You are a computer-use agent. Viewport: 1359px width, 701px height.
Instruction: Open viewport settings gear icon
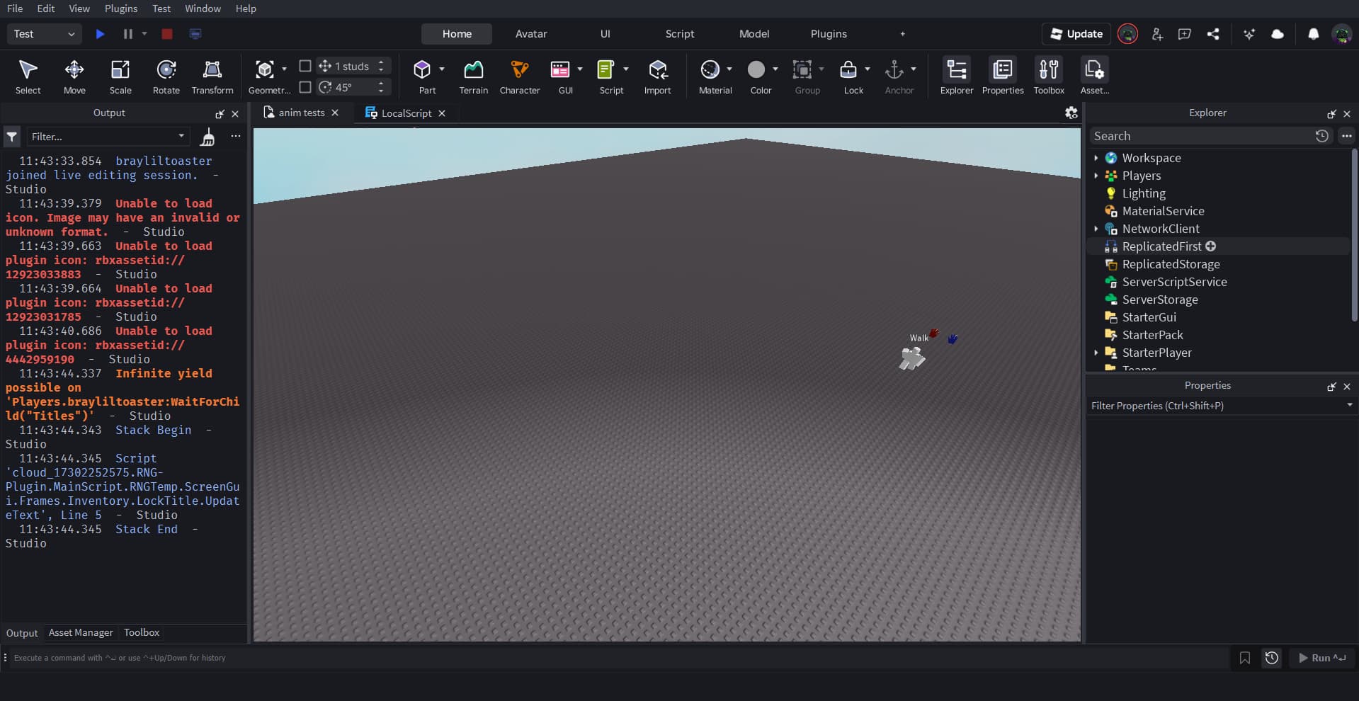pyautogui.click(x=1071, y=113)
